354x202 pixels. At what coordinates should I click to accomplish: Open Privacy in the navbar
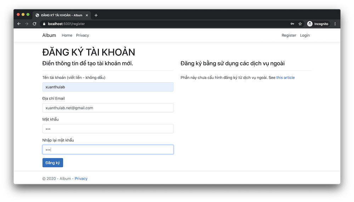point(82,35)
